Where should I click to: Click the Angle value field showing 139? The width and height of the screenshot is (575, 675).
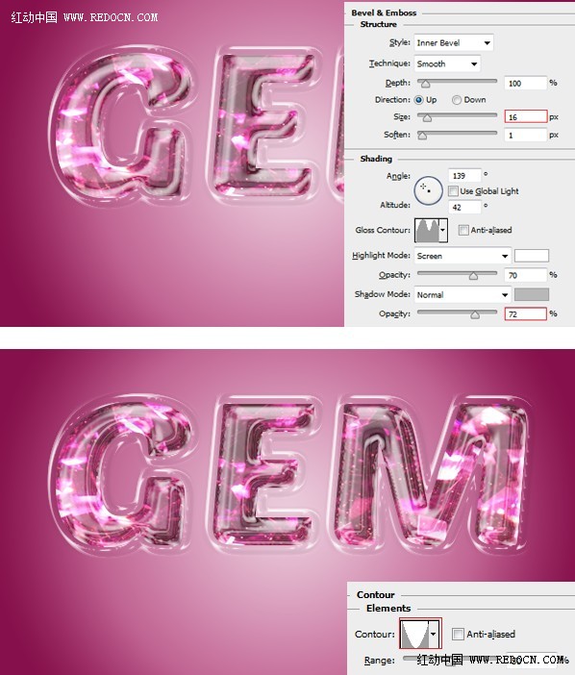coord(464,175)
